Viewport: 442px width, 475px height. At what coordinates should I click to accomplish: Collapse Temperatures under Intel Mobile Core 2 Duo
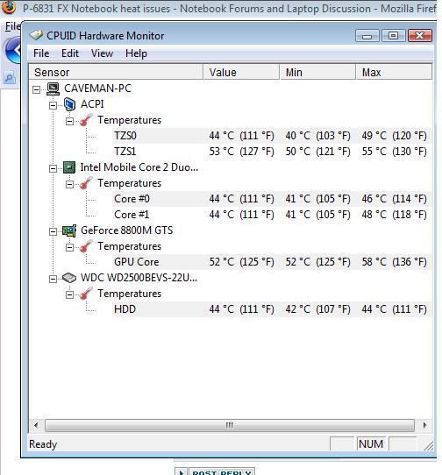70,184
